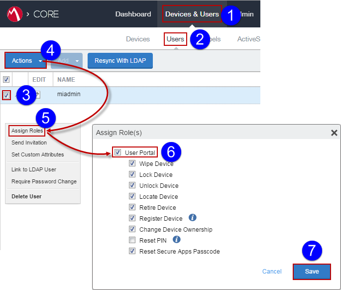Viewport: 341px width, 290px height.
Task: Toggle the Reset Secure Apps Passcode checkbox
Action: point(132,251)
